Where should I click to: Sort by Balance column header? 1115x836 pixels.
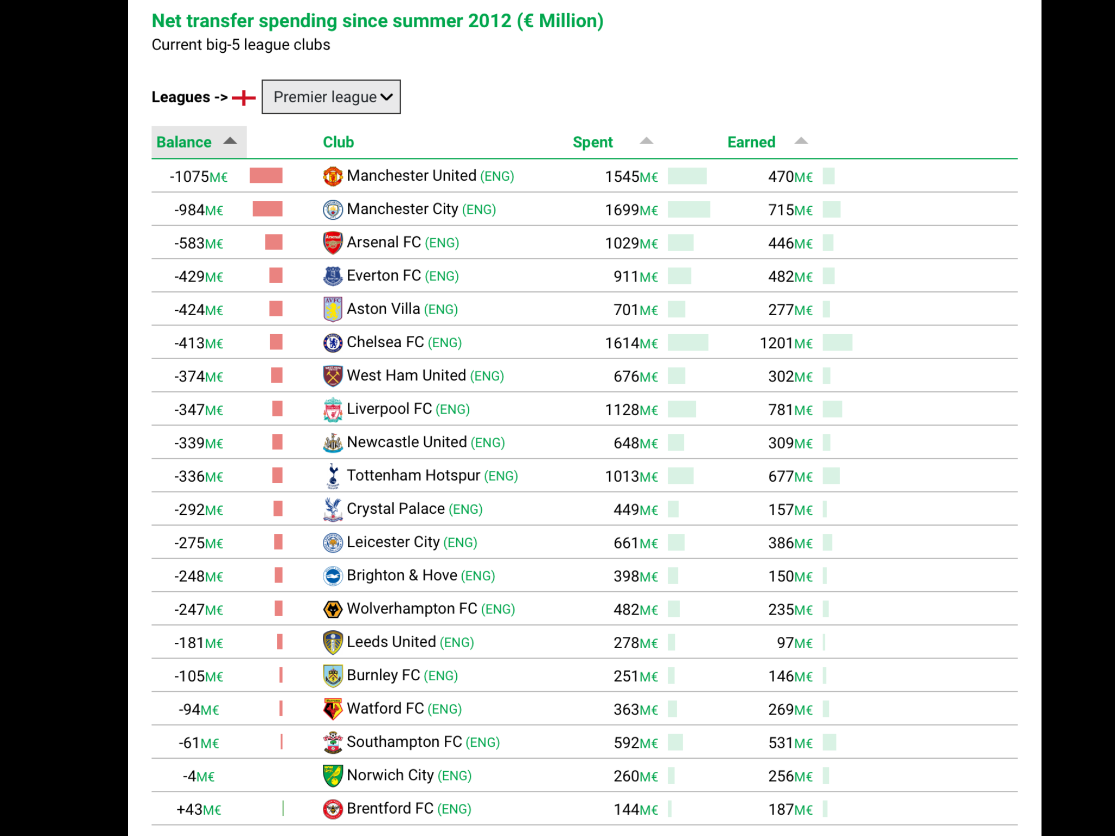pos(199,142)
